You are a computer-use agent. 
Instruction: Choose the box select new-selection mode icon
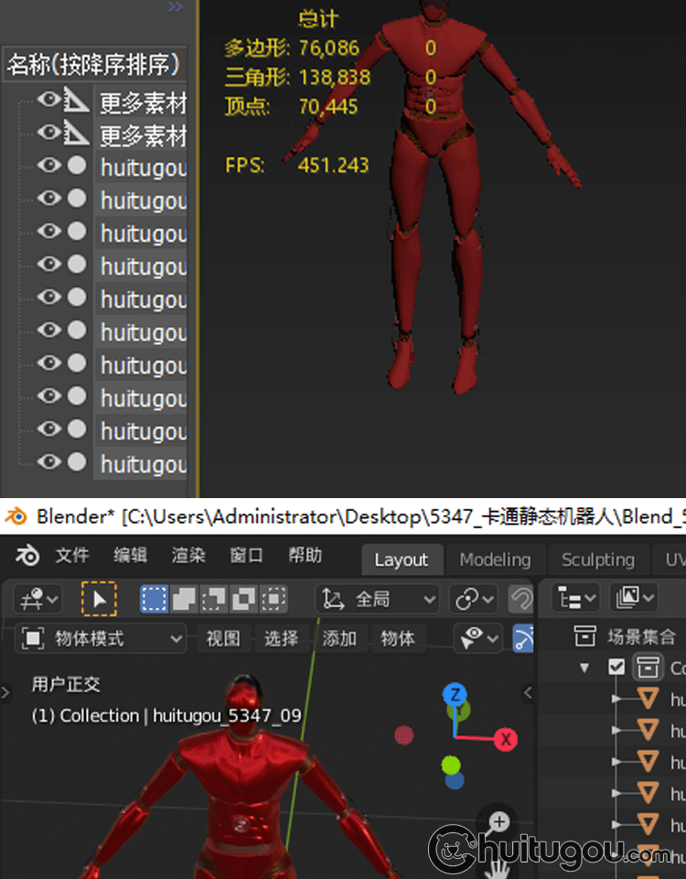[154, 600]
